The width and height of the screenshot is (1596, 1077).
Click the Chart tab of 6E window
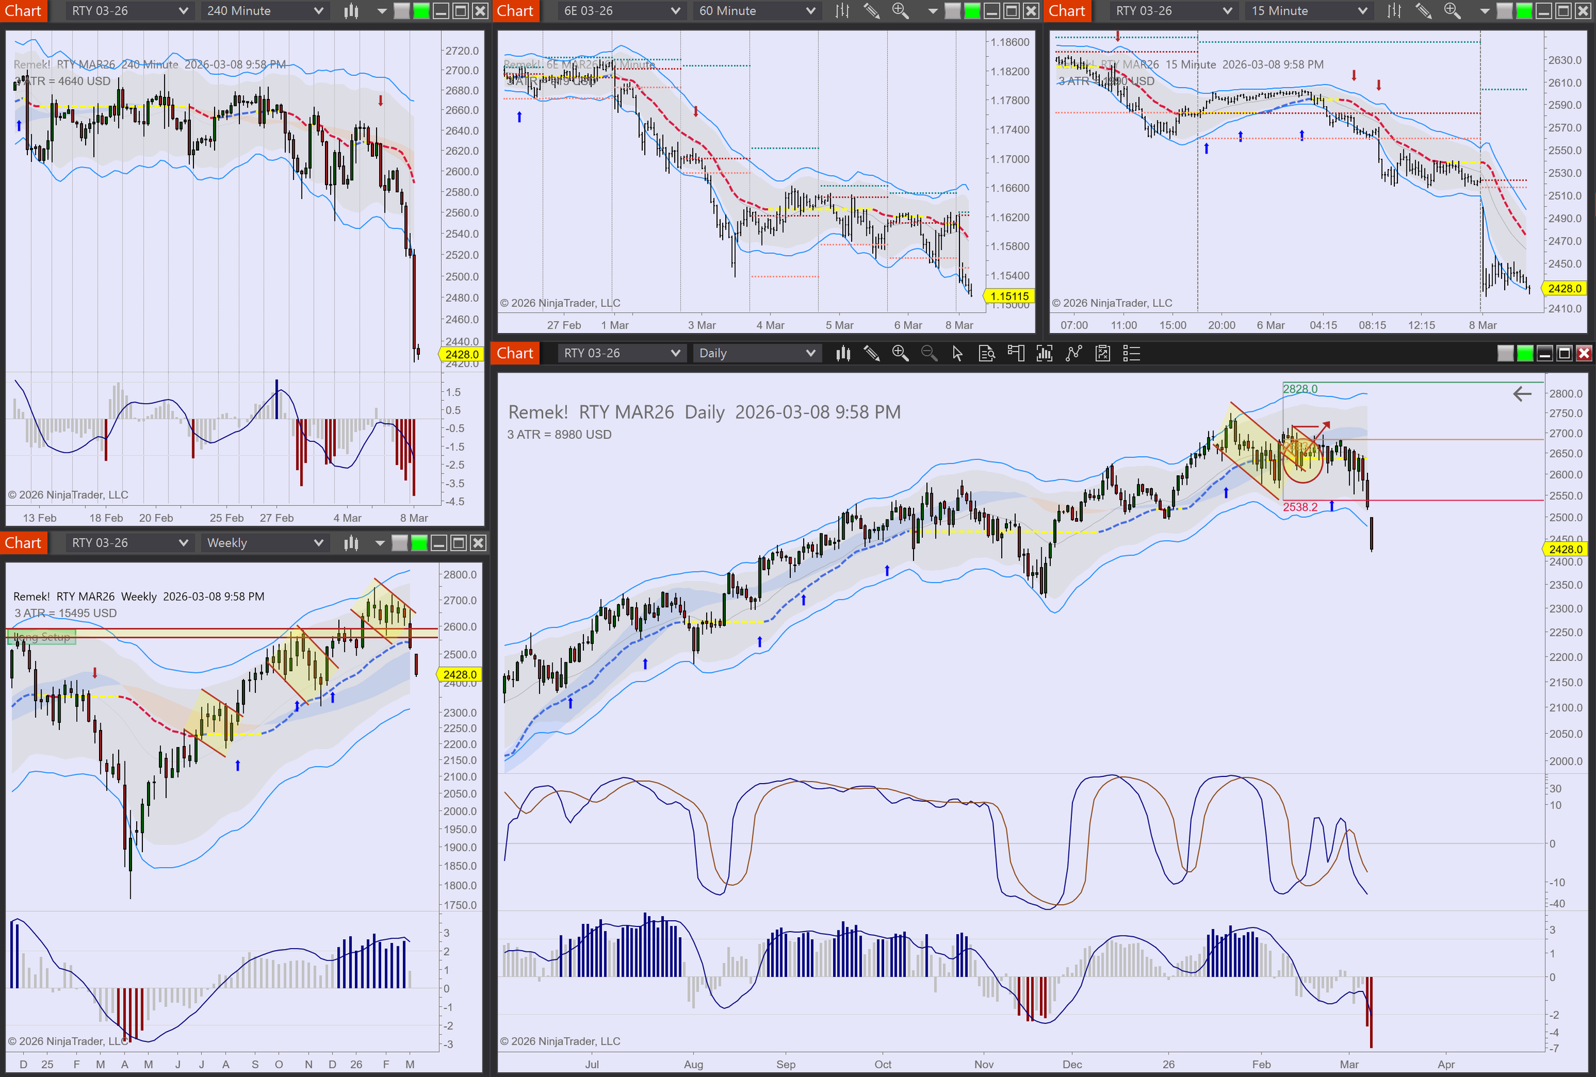515,11
